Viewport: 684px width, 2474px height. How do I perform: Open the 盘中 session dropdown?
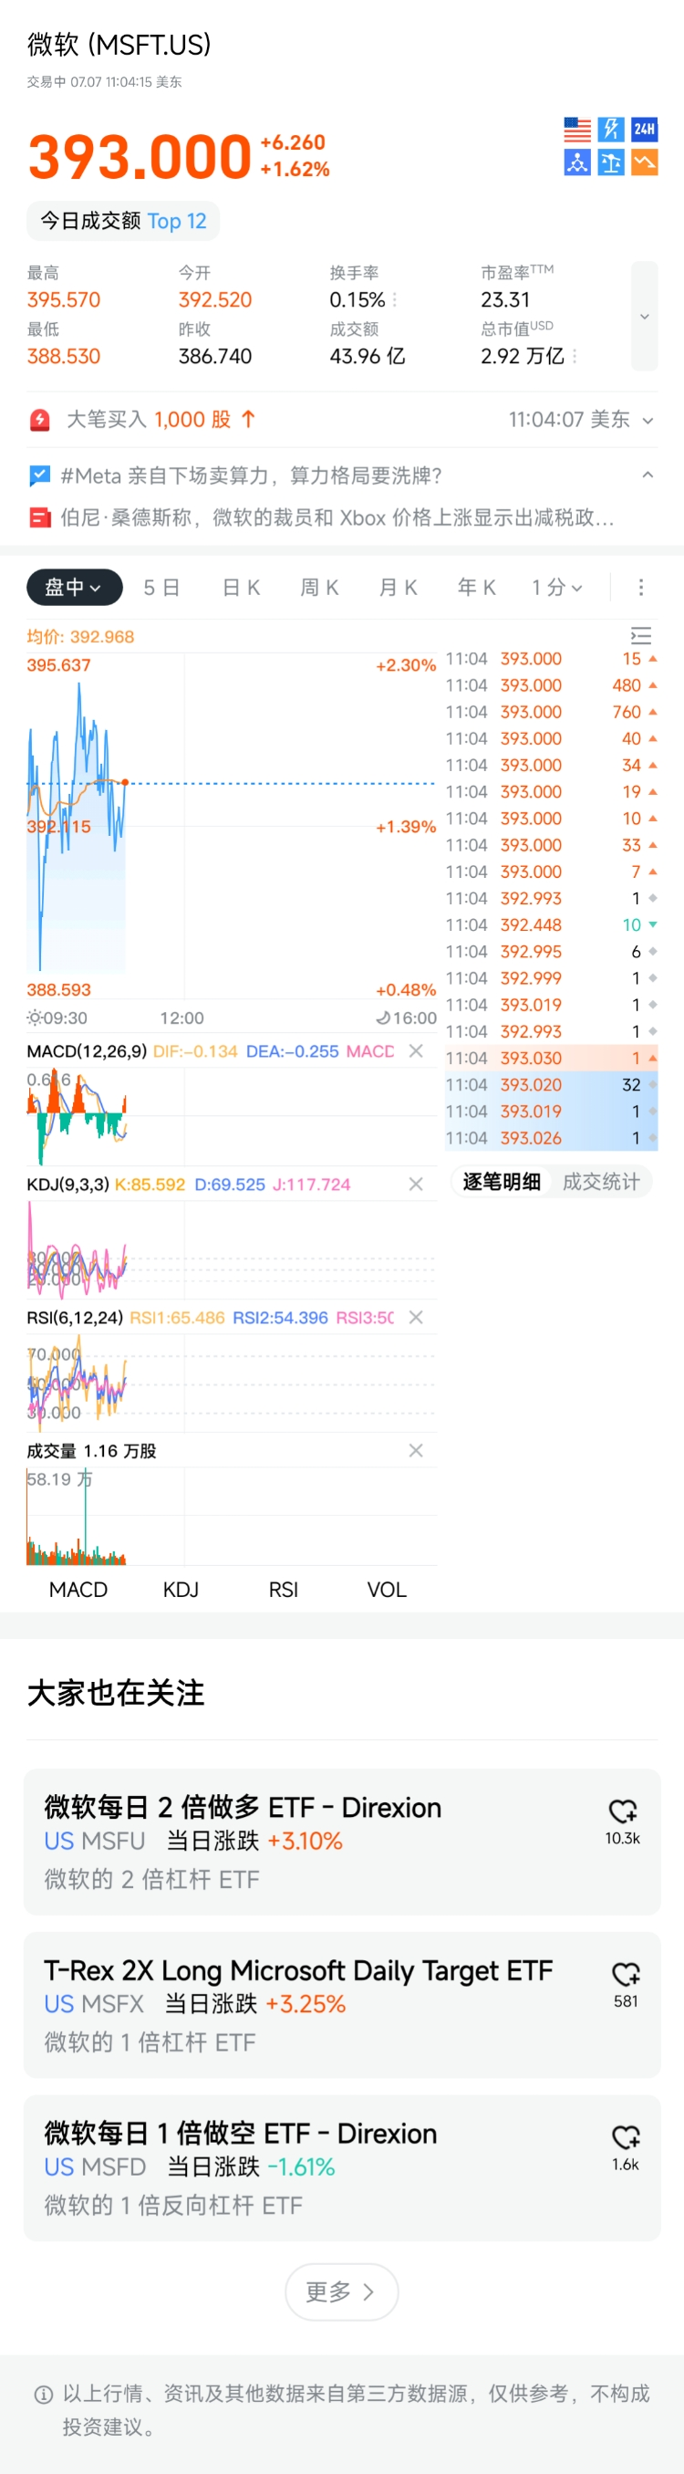(74, 587)
